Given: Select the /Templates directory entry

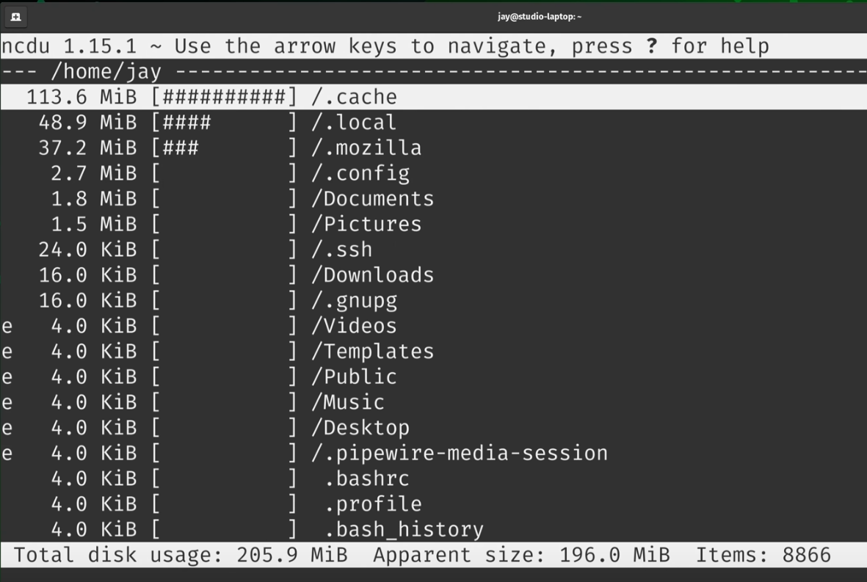Looking at the screenshot, I should pos(373,352).
